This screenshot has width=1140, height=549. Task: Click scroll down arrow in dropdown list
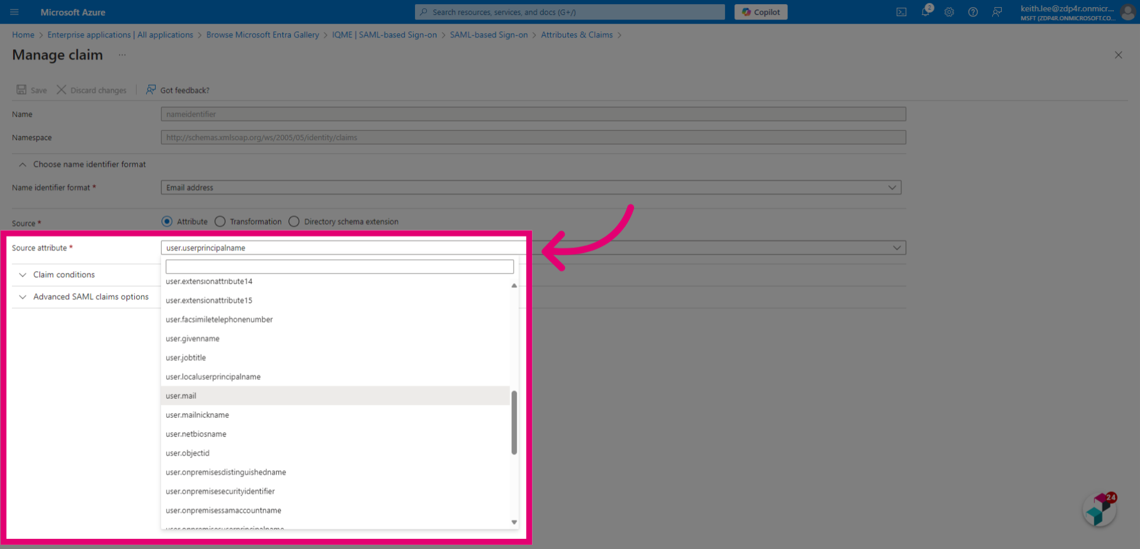pos(514,522)
